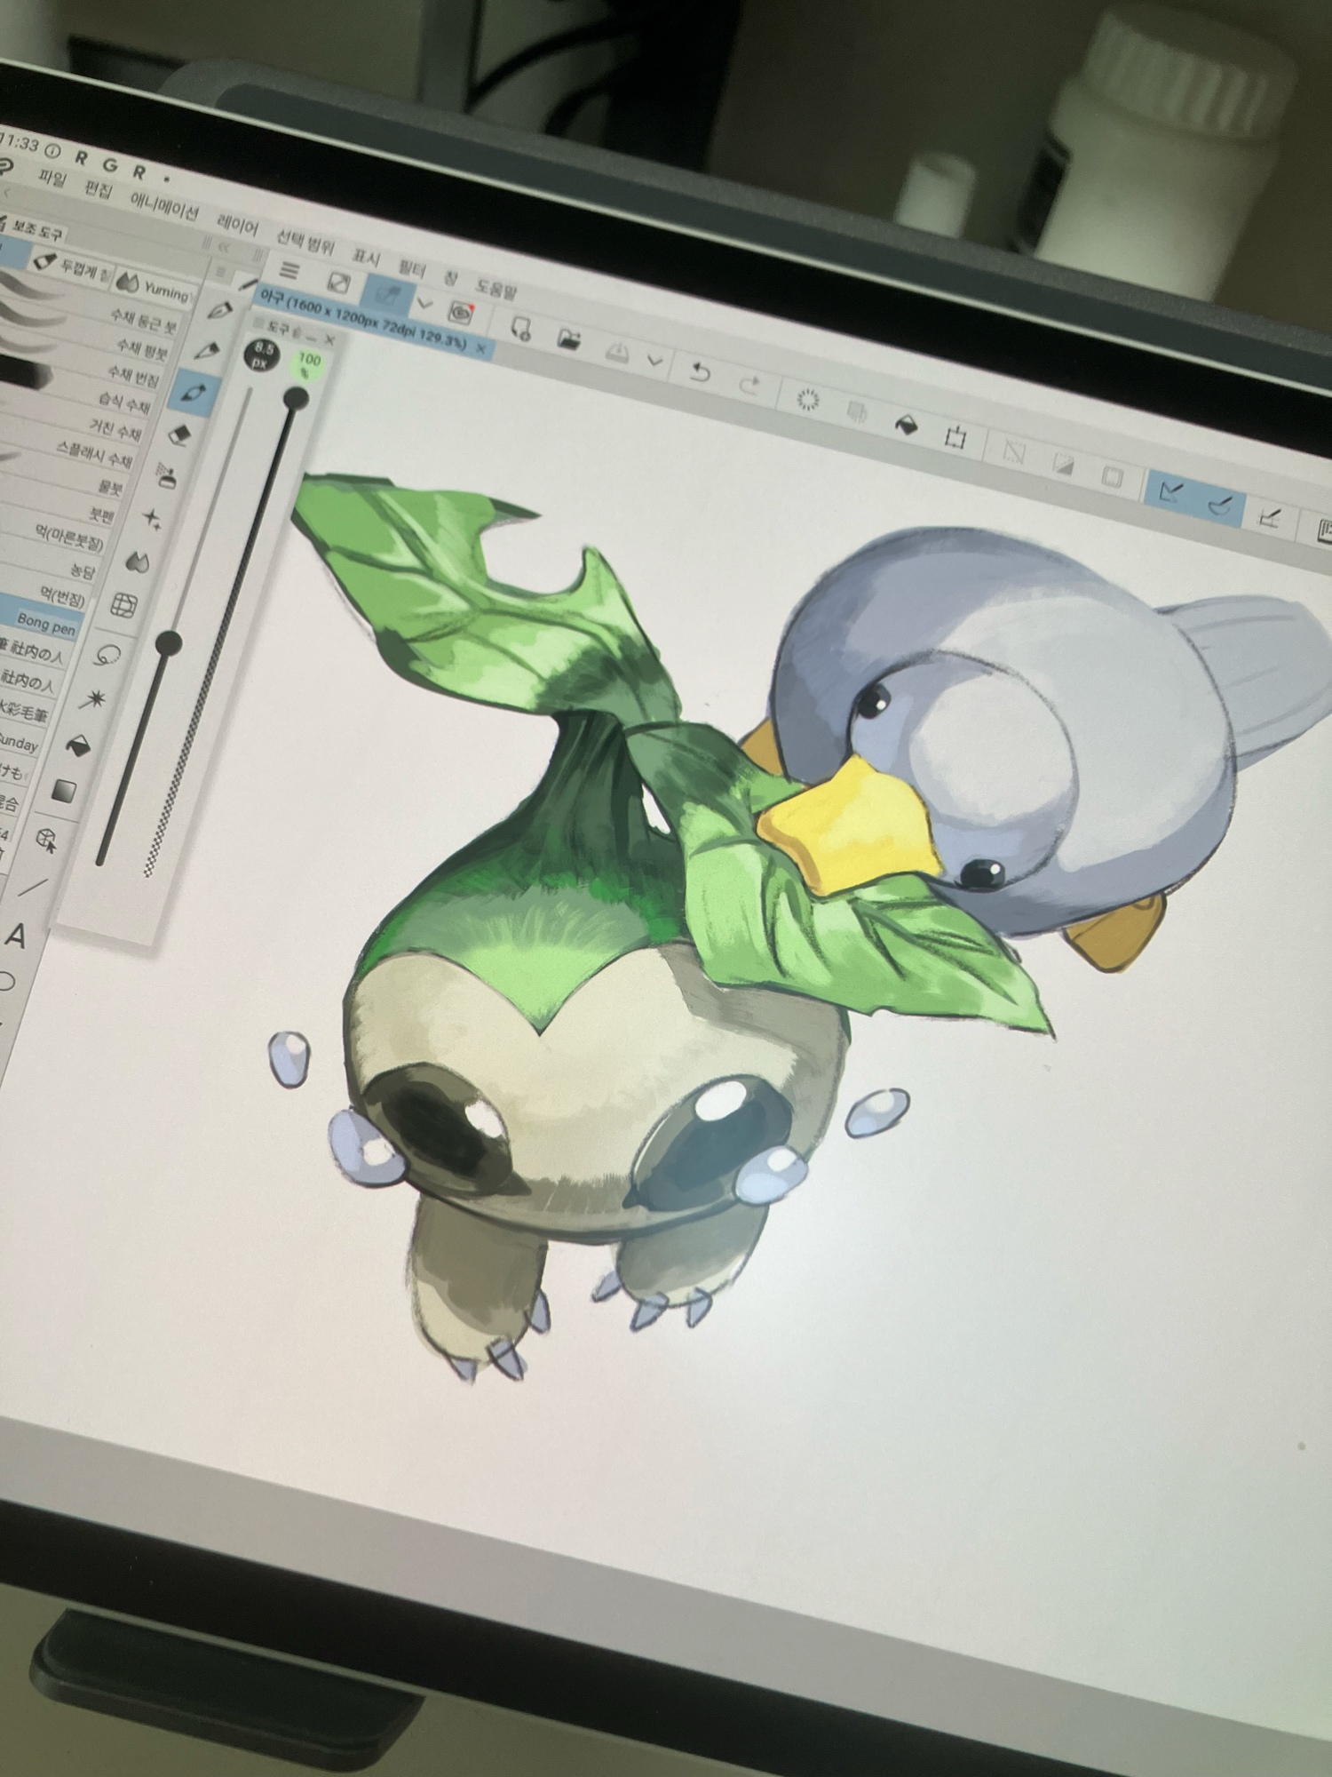This screenshot has height=1777, width=1332.
Task: Click the brush opacity slider handle at 100%
Action: coord(296,399)
